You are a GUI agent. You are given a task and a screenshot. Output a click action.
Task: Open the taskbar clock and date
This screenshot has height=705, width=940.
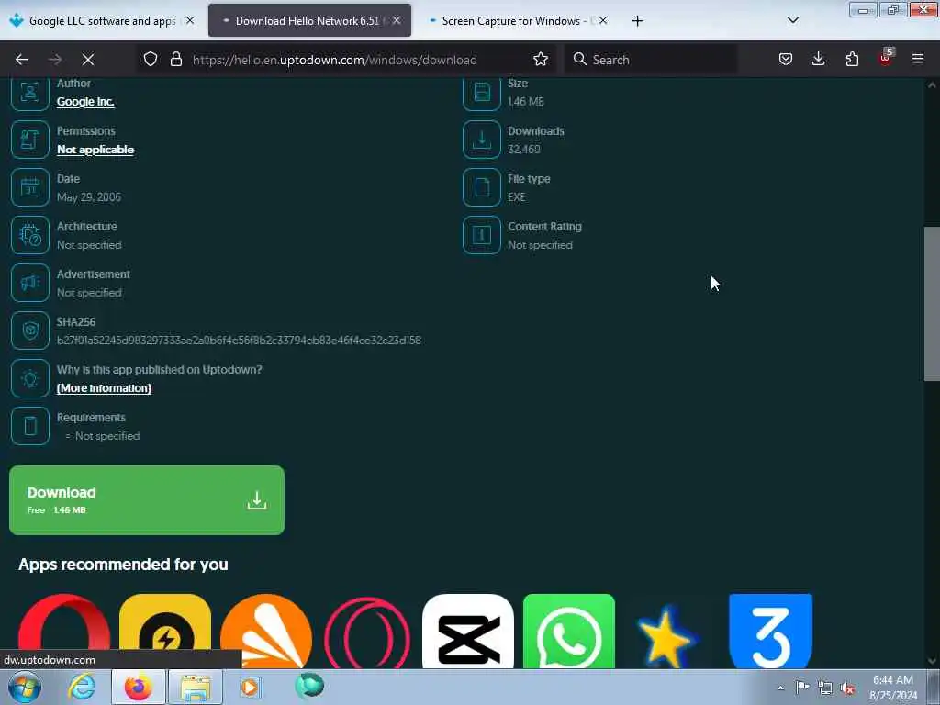coord(893,688)
